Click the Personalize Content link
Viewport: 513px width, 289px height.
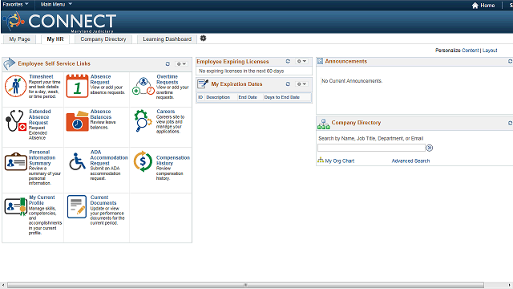[x=471, y=50]
